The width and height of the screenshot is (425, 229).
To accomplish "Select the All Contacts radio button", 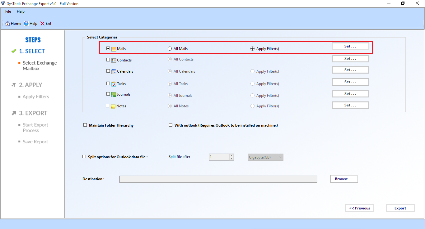I will [170, 59].
